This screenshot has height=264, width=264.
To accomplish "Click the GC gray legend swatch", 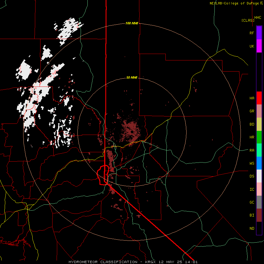I will (259, 202).
